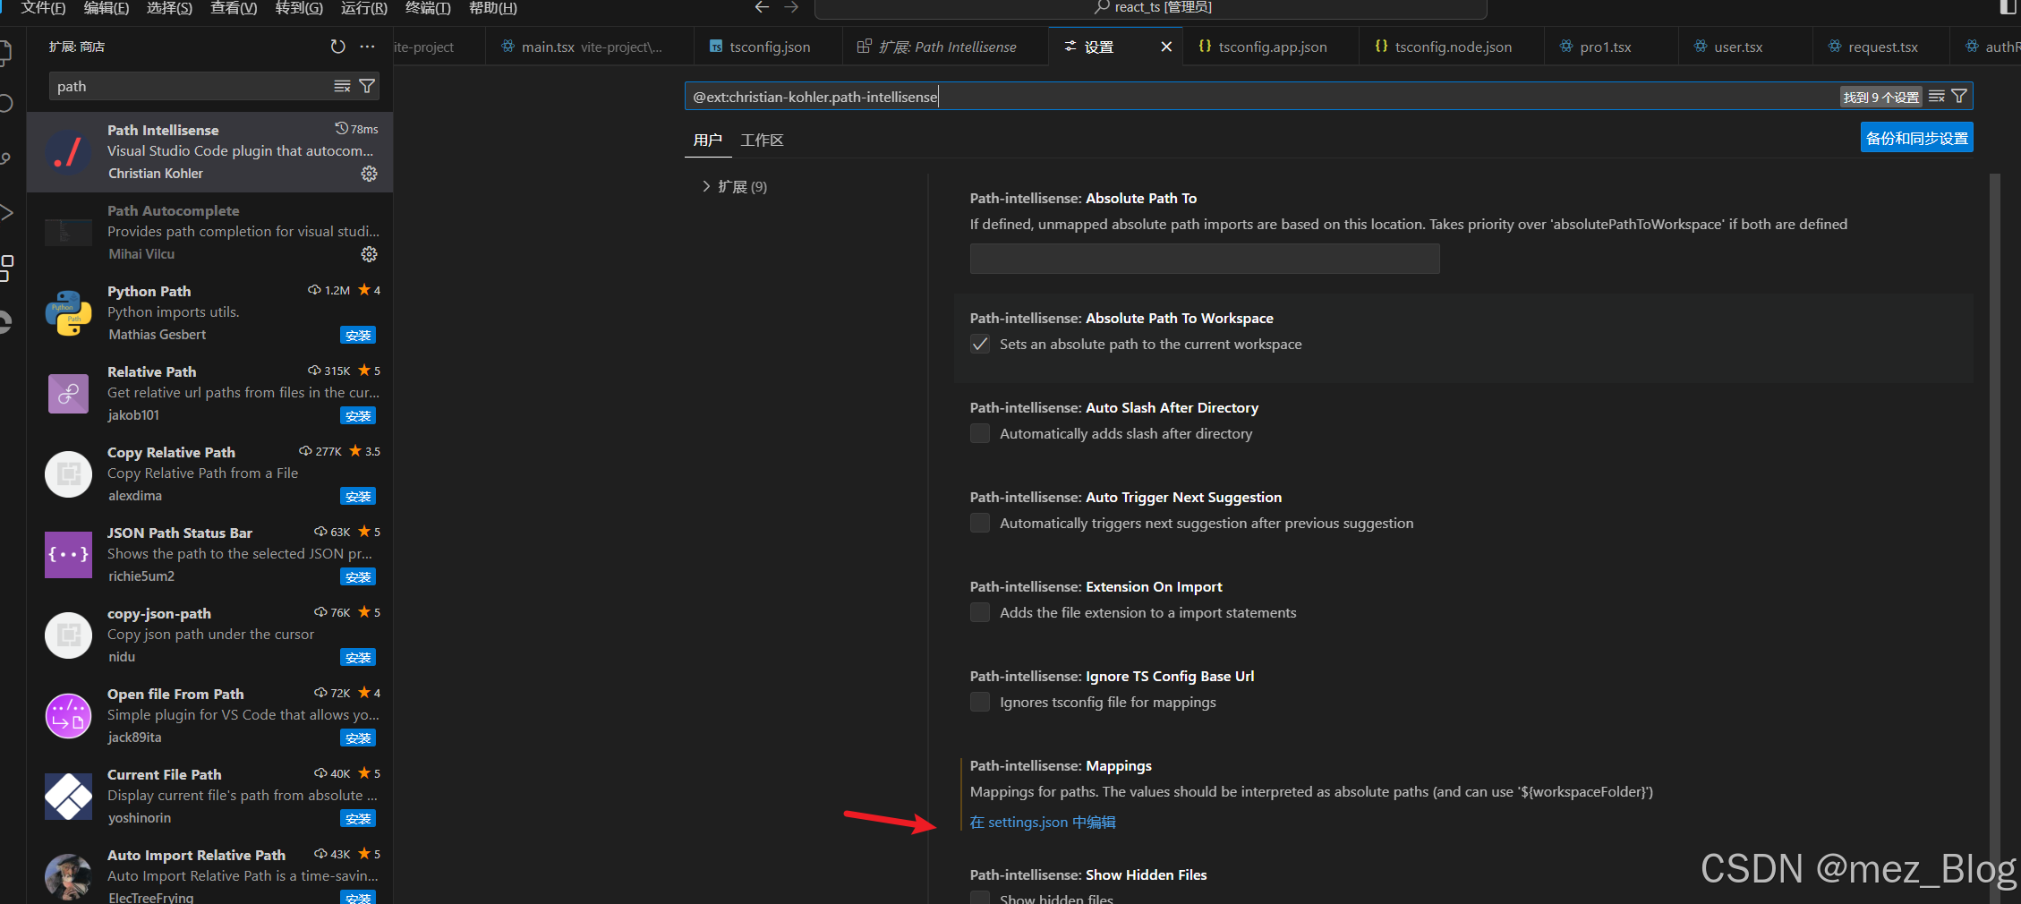Click the Absolute Path To text field
This screenshot has width=2021, height=904.
(1205, 259)
